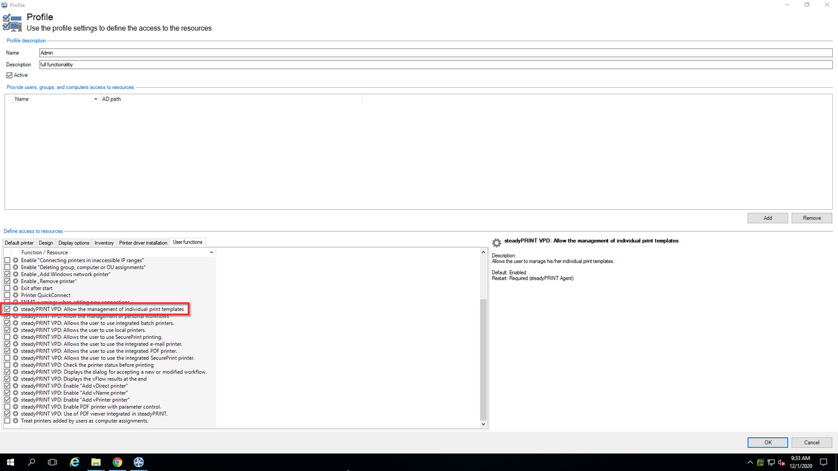Image resolution: width=838 pixels, height=471 pixels.
Task: Click gear icon for "integrated PDF printer" row
Action: tap(16, 351)
